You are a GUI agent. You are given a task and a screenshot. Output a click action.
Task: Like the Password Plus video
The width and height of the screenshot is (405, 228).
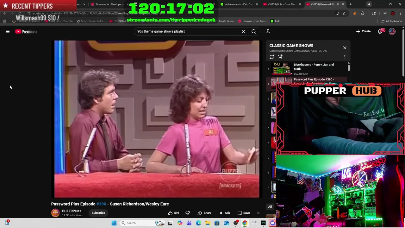click(174, 213)
